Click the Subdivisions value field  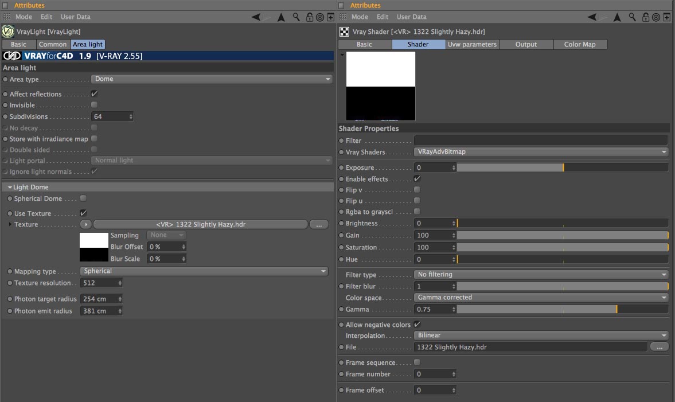coord(112,116)
